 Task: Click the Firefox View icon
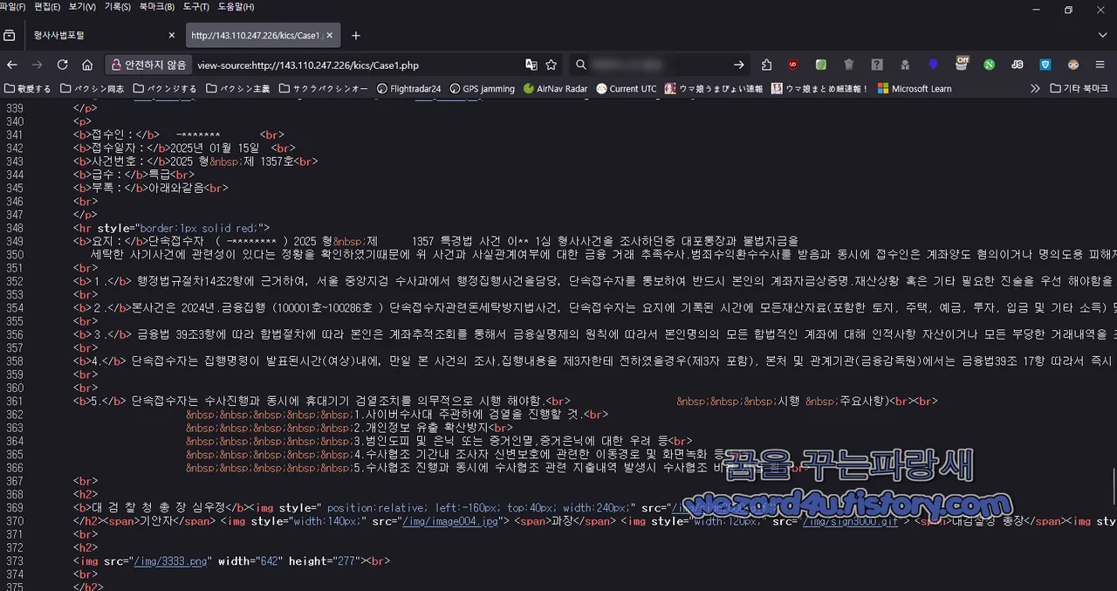point(9,35)
